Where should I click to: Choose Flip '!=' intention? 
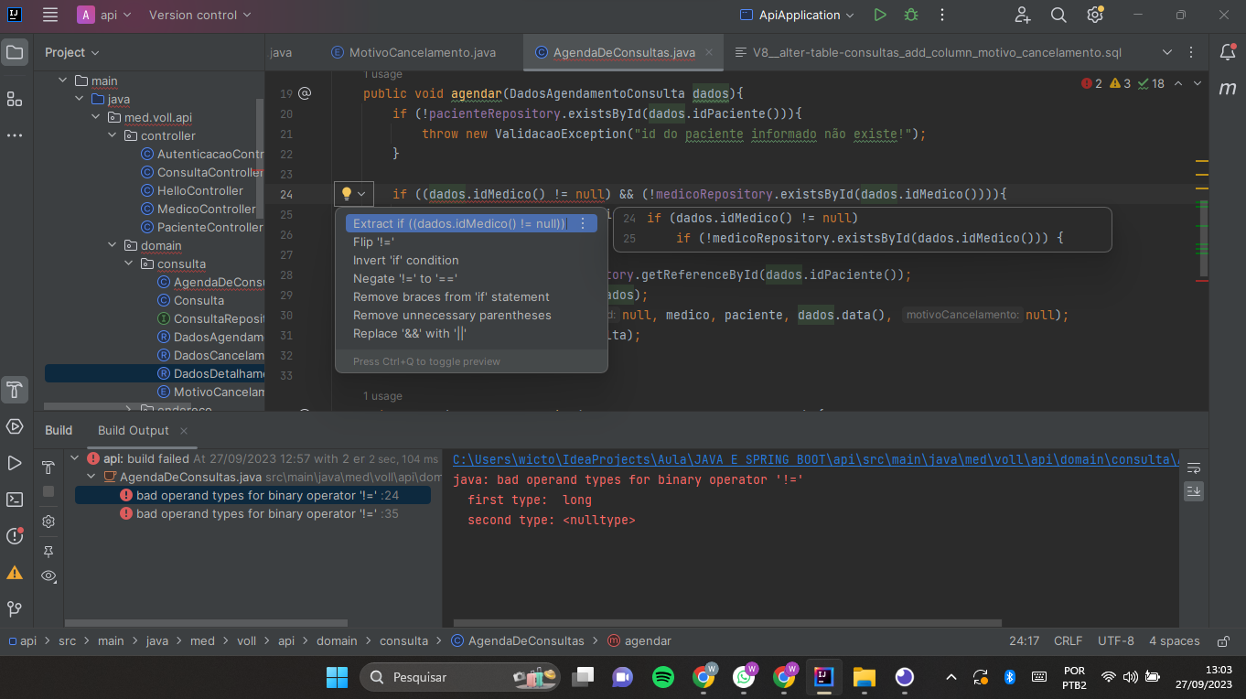(471, 242)
